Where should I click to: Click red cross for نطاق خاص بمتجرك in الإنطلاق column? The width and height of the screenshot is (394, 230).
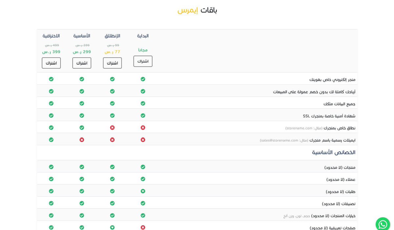coord(112,128)
